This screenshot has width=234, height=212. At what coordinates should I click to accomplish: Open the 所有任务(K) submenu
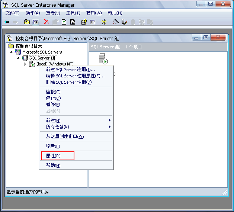pos(76,127)
